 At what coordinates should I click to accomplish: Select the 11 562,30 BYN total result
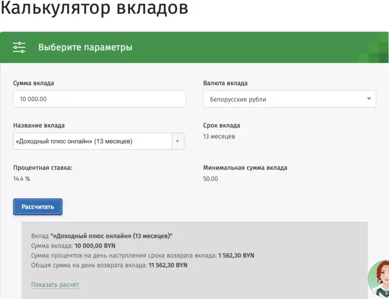tap(168, 265)
